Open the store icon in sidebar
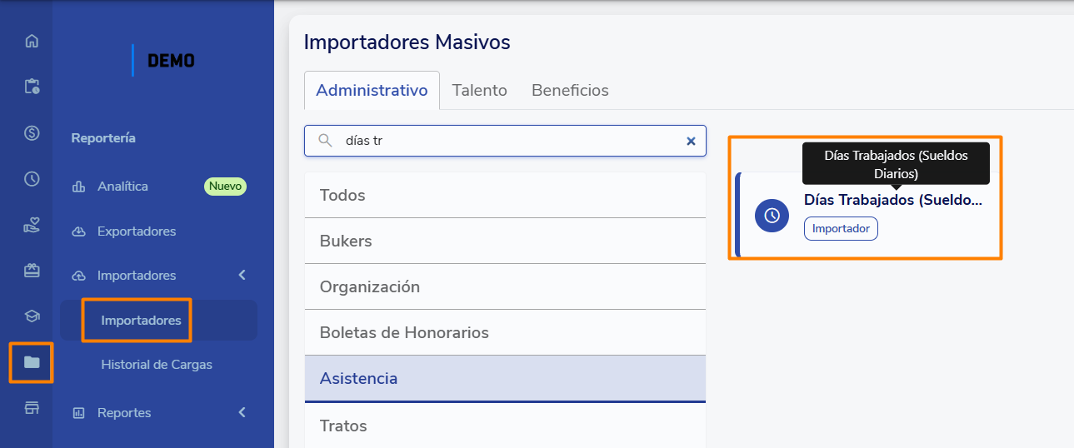The image size is (1074, 448). click(32, 407)
